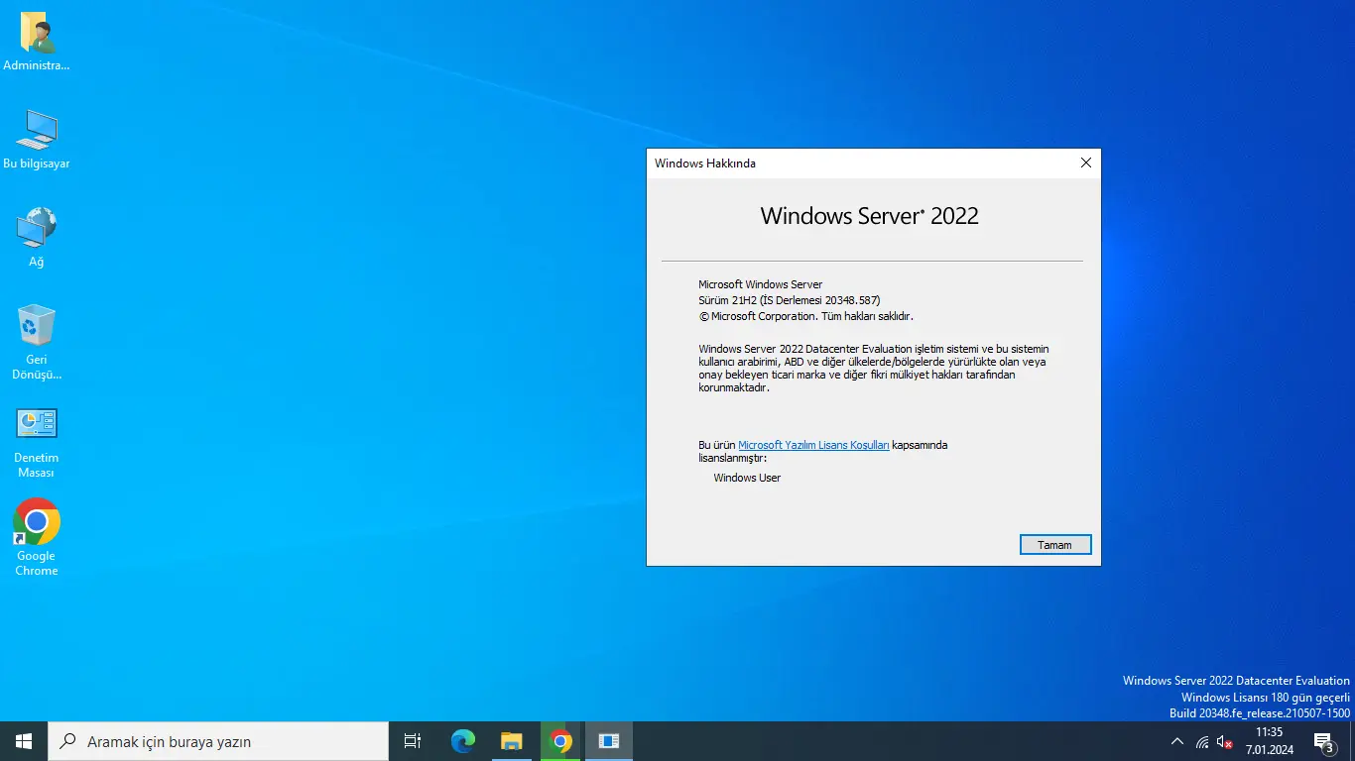Open File Explorer from the taskbar
The height and width of the screenshot is (761, 1355).
(x=512, y=741)
